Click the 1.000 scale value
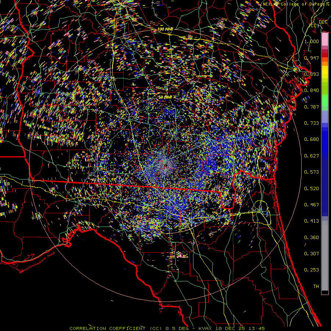 (x=312, y=41)
